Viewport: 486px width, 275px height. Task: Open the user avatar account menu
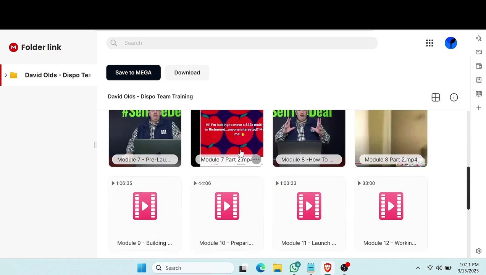click(x=451, y=43)
